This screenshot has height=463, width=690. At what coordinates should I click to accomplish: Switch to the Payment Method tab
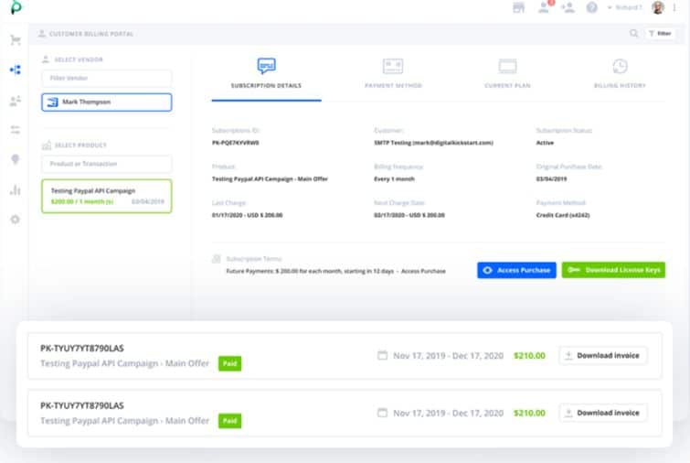(x=393, y=73)
